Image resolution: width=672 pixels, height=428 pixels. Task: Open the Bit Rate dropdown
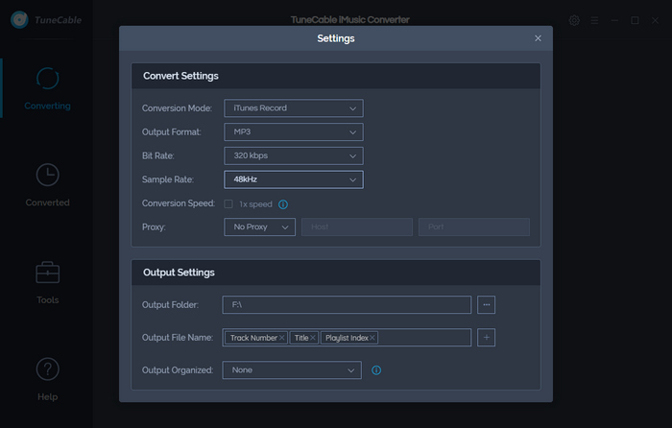(294, 155)
